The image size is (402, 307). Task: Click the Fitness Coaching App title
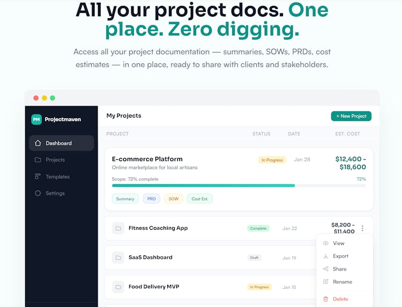point(158,228)
